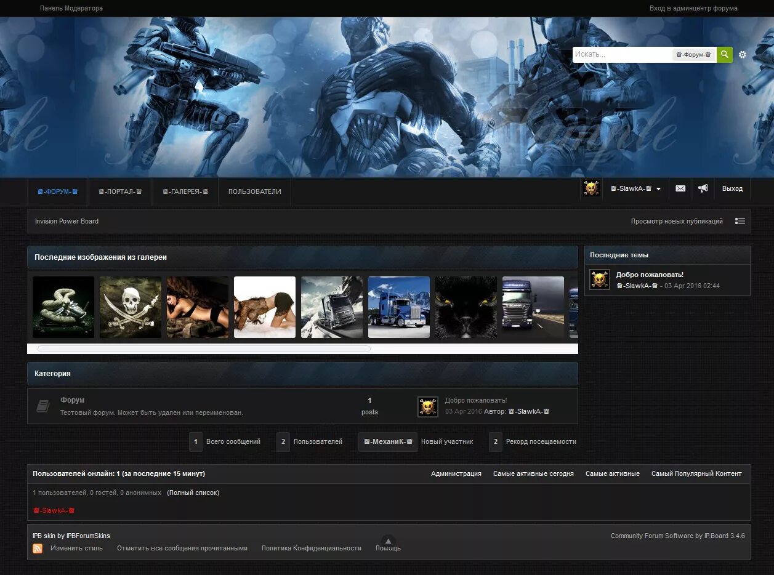
Task: Open the blue truck thumbnail
Action: pyautogui.click(x=399, y=307)
